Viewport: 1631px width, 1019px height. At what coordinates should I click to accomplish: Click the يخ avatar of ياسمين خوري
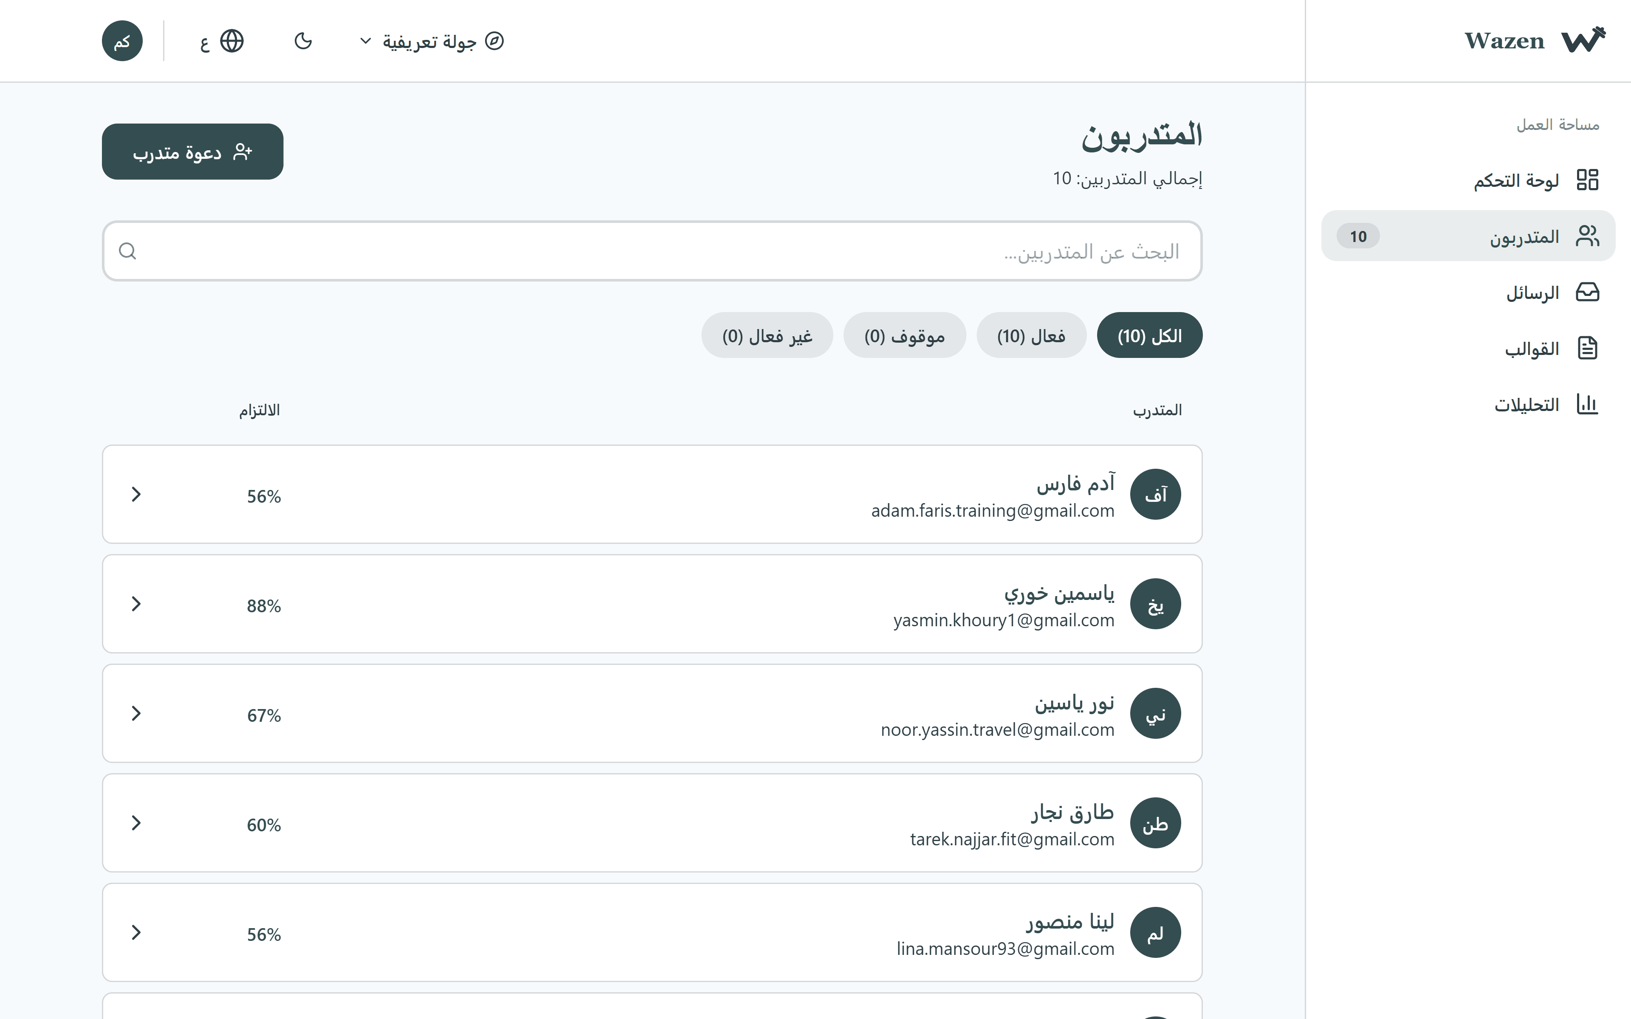coord(1155,605)
